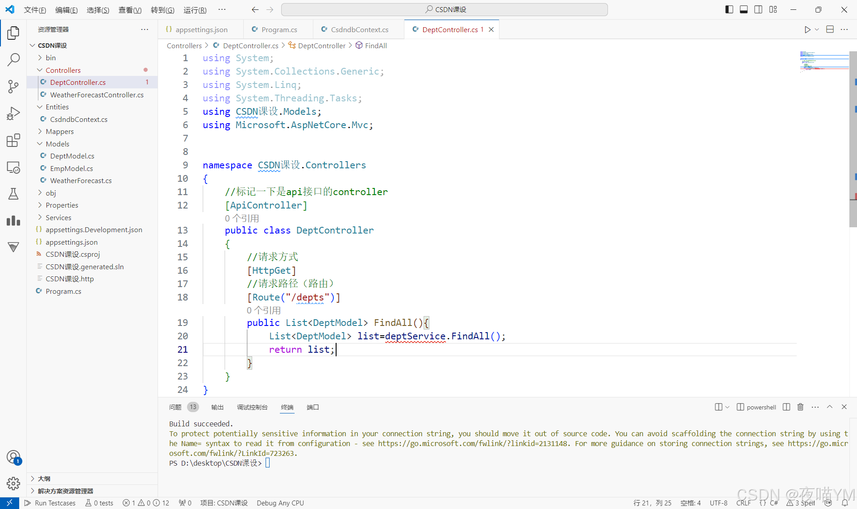This screenshot has width=857, height=509.
Task: Open the Manage gear icon
Action: pyautogui.click(x=13, y=483)
